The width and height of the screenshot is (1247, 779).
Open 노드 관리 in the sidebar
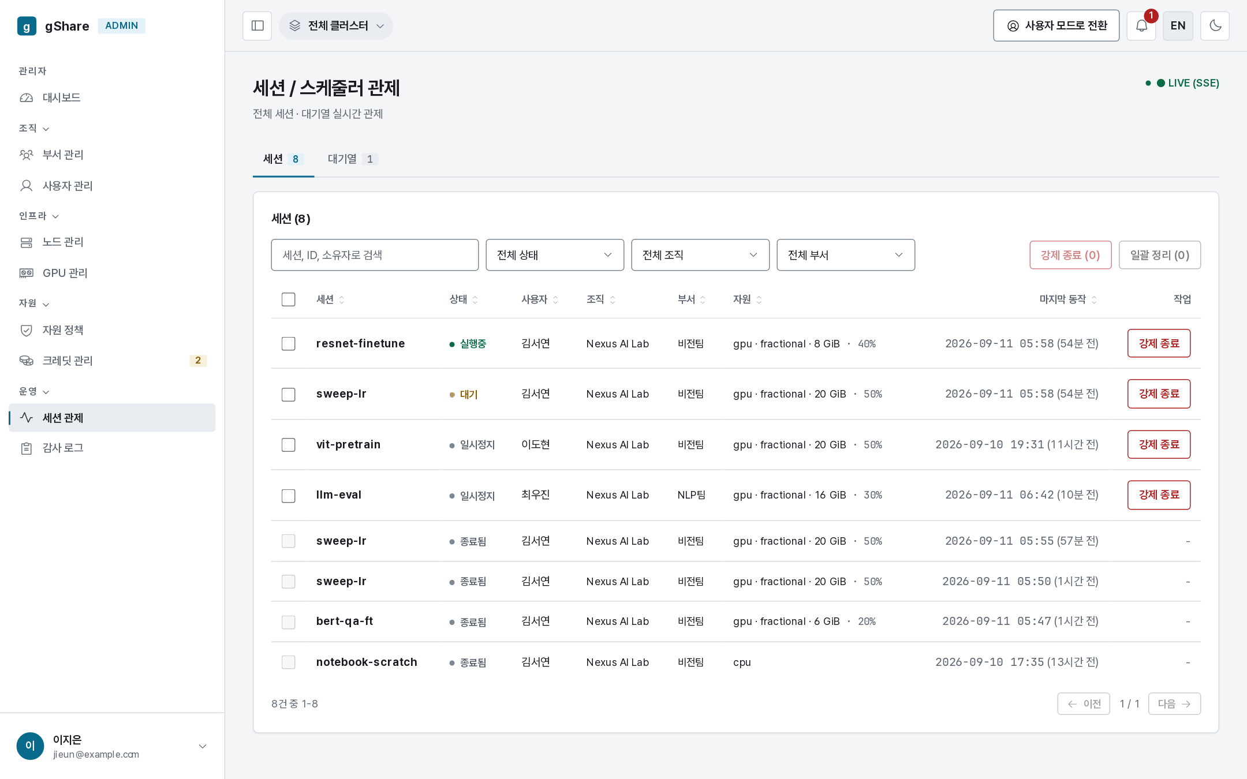click(112, 242)
